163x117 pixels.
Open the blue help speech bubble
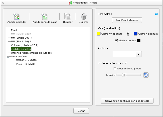156,14
